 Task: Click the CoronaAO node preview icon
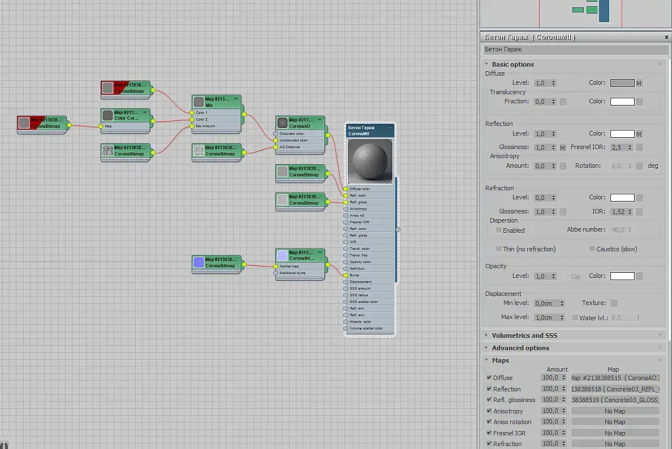click(x=282, y=123)
